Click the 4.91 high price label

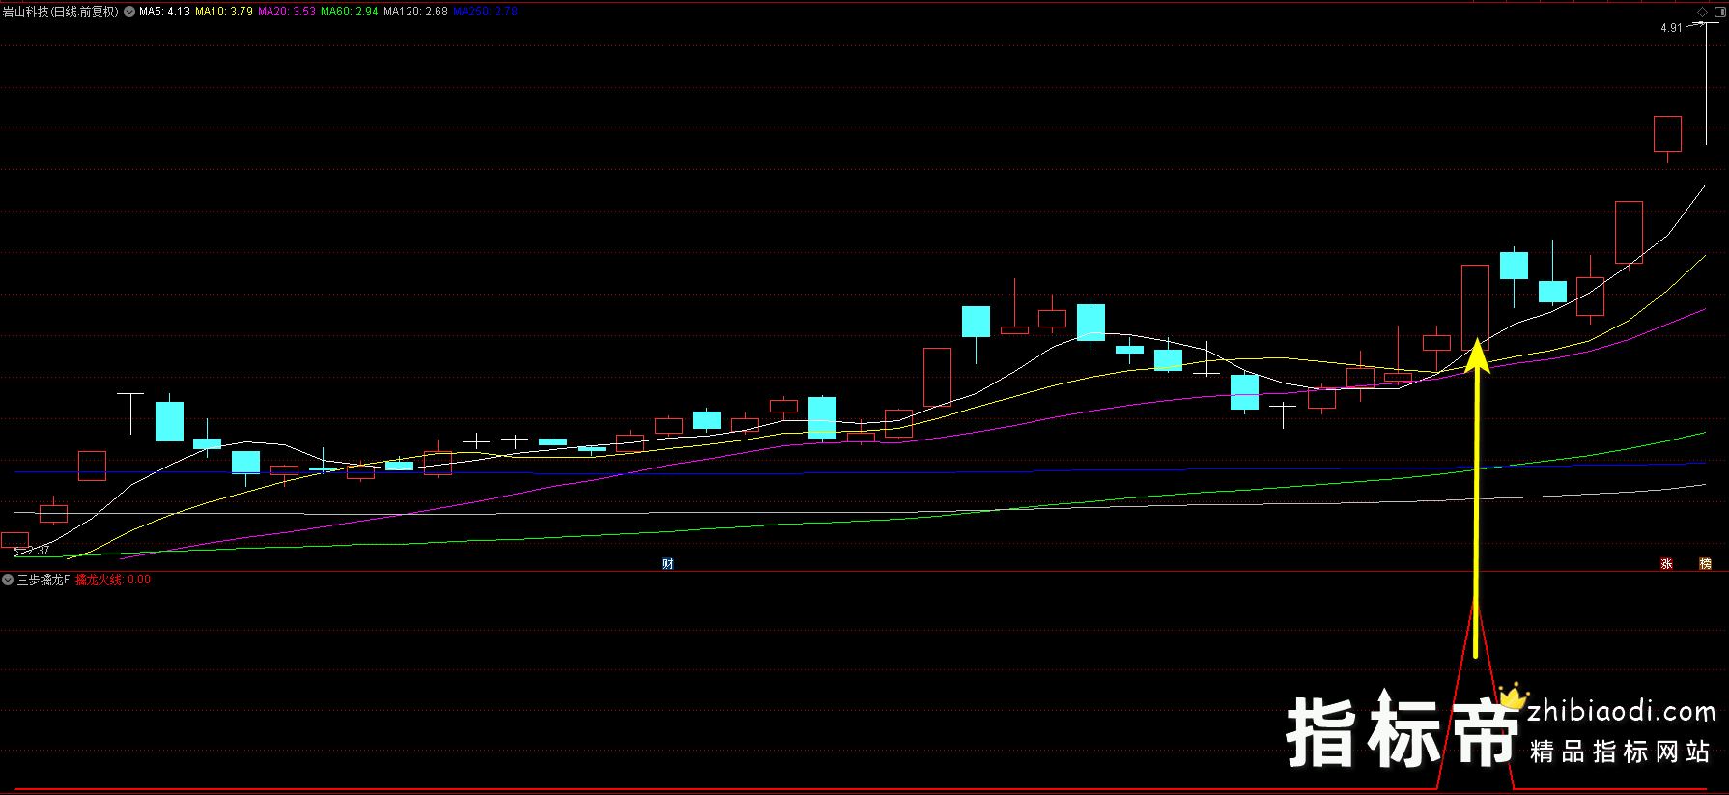click(1671, 28)
